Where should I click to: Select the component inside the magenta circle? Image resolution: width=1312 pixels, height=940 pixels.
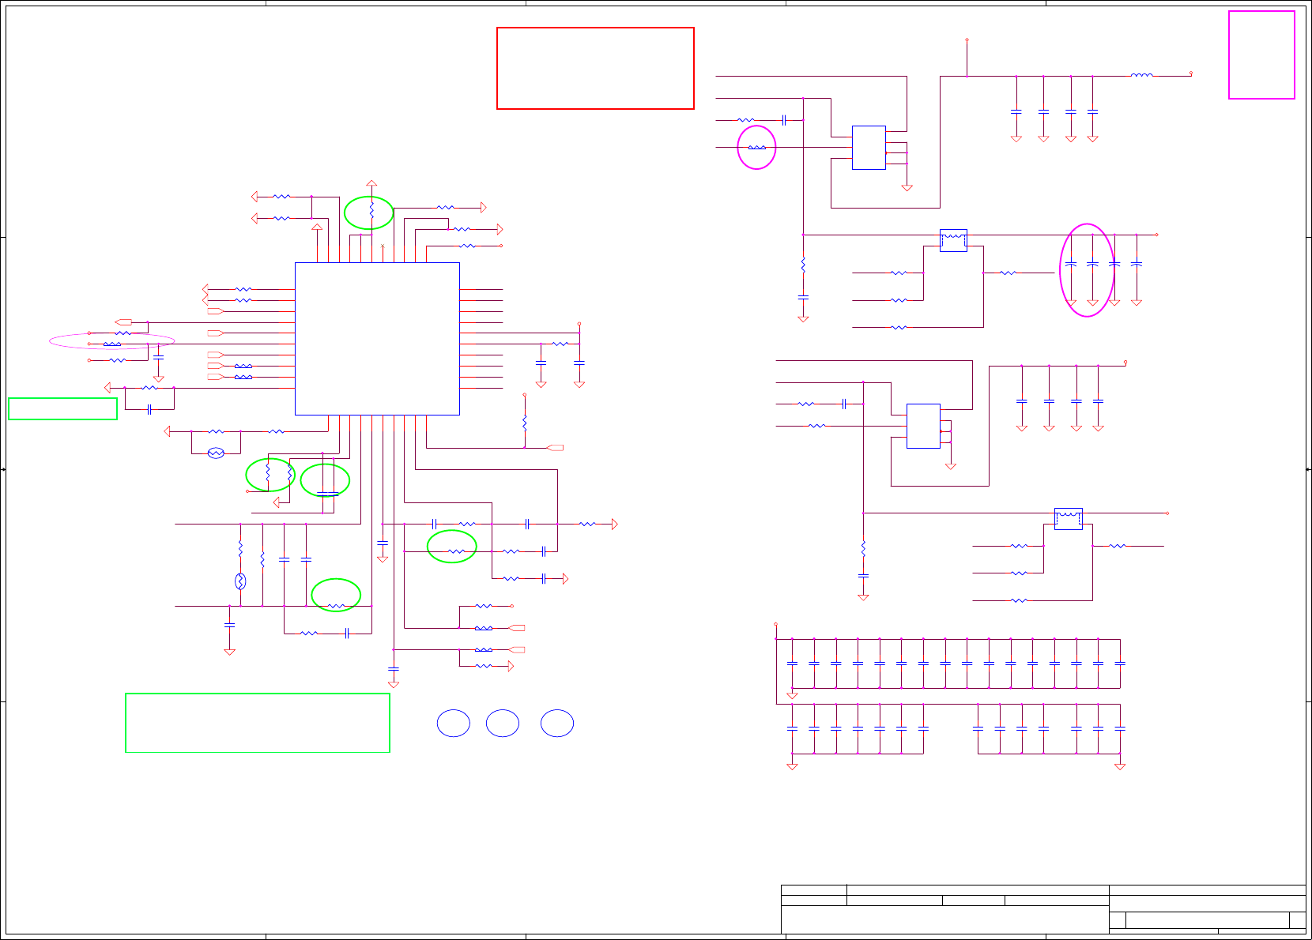click(x=756, y=148)
